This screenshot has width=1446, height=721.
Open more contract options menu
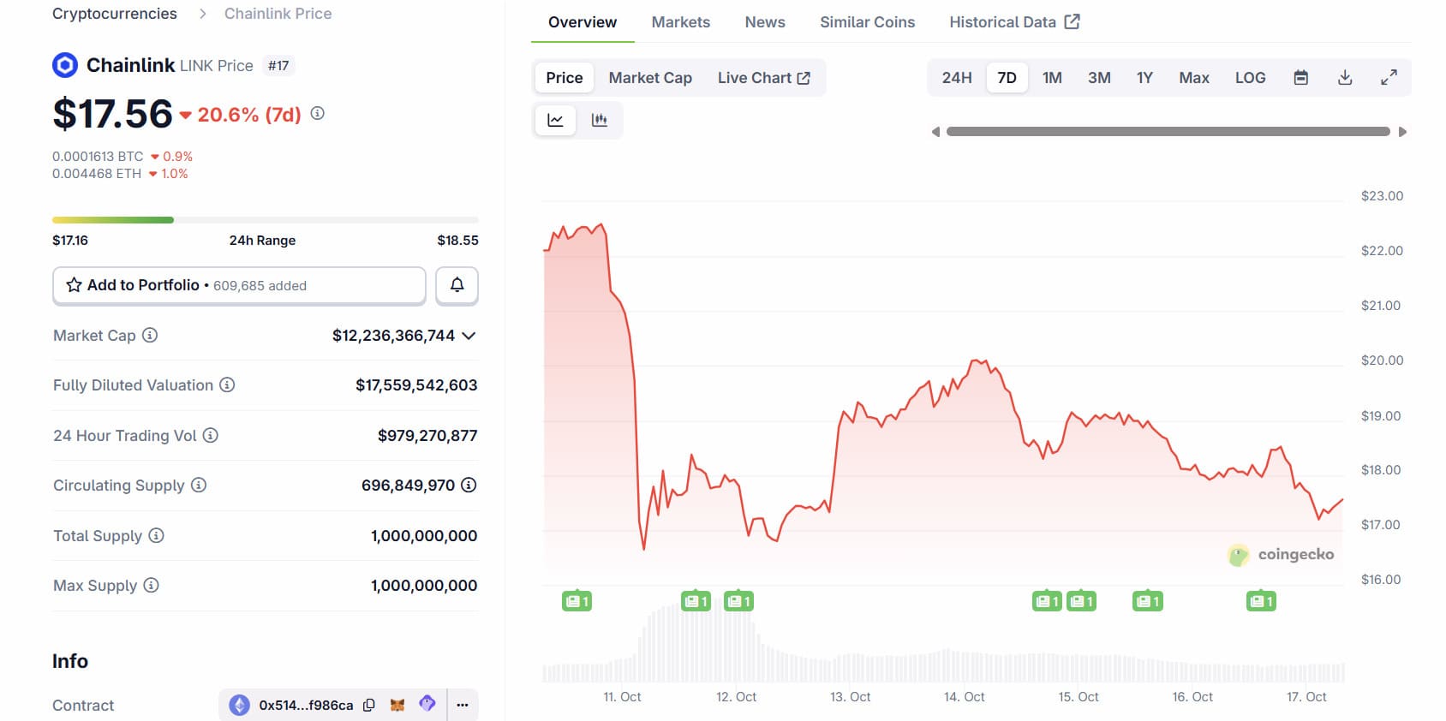[x=463, y=706]
